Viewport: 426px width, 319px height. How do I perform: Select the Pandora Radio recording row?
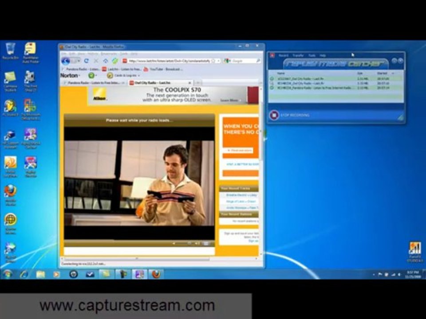(335, 88)
